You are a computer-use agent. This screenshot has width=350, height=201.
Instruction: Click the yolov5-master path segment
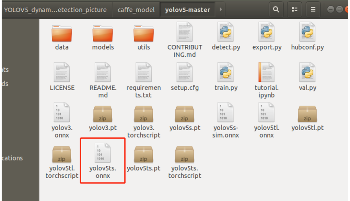click(x=188, y=10)
